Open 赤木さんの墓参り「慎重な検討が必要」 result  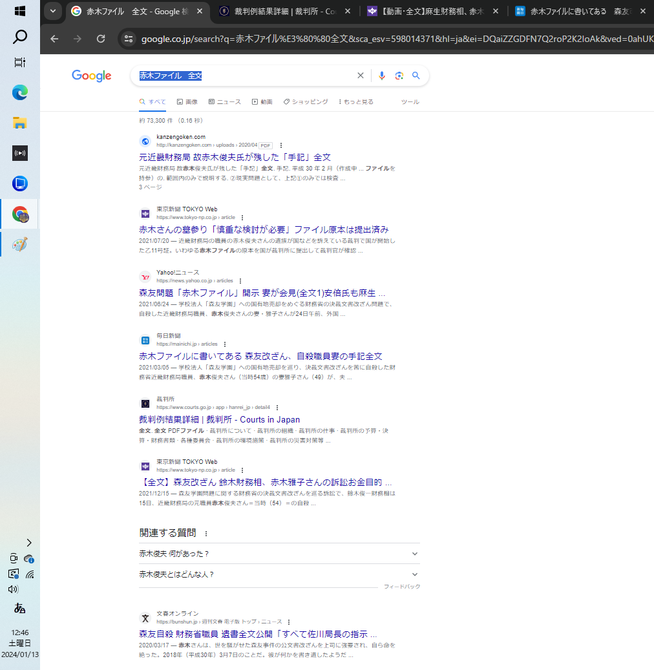[264, 229]
